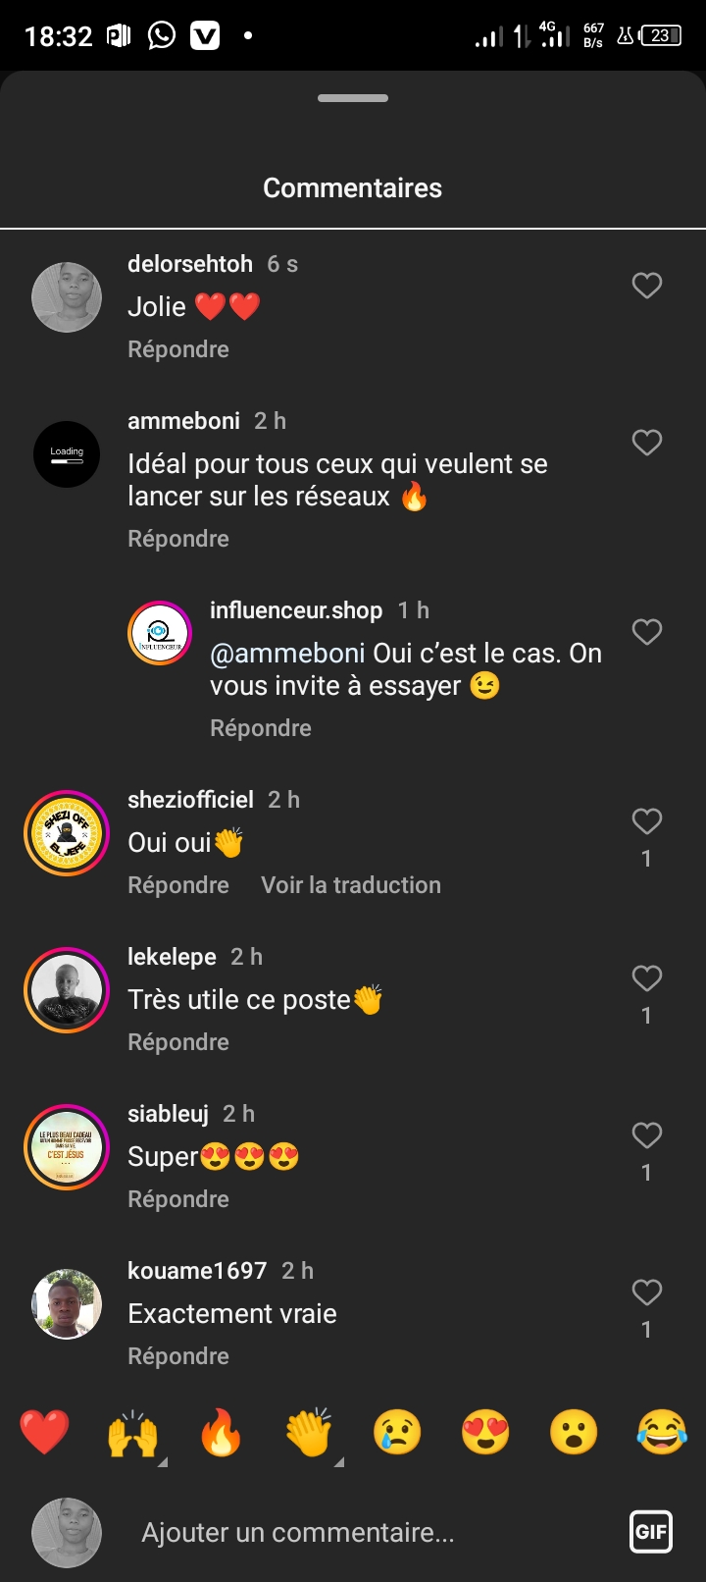Image resolution: width=706 pixels, height=1582 pixels.
Task: Reply to lekelepe's comment
Action: [x=178, y=1042]
